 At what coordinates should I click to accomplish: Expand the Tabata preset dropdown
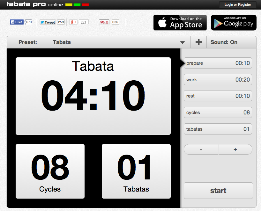point(119,42)
